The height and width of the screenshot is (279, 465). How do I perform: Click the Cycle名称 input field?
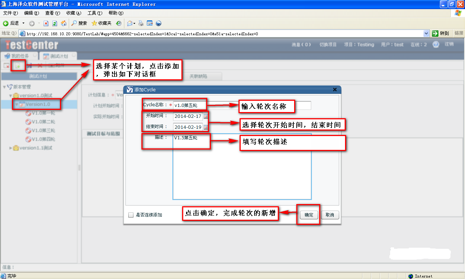(242, 105)
